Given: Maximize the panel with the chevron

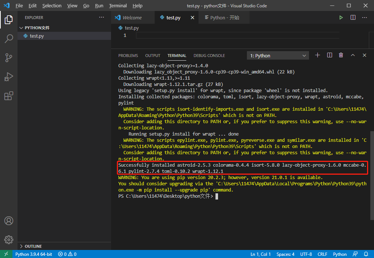Looking at the screenshot, I should (x=352, y=55).
